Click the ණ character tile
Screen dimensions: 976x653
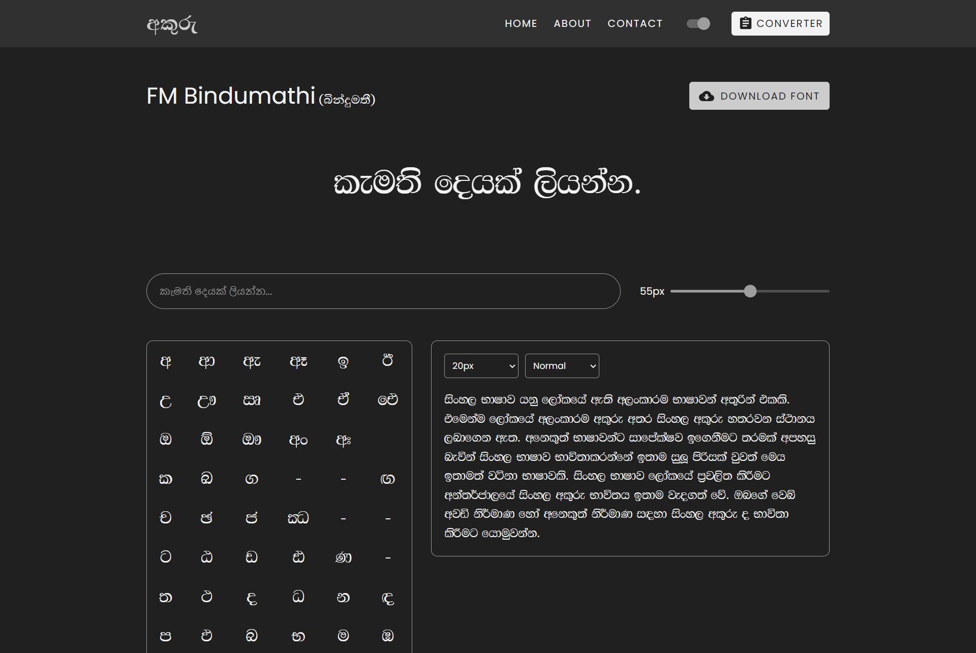343,557
